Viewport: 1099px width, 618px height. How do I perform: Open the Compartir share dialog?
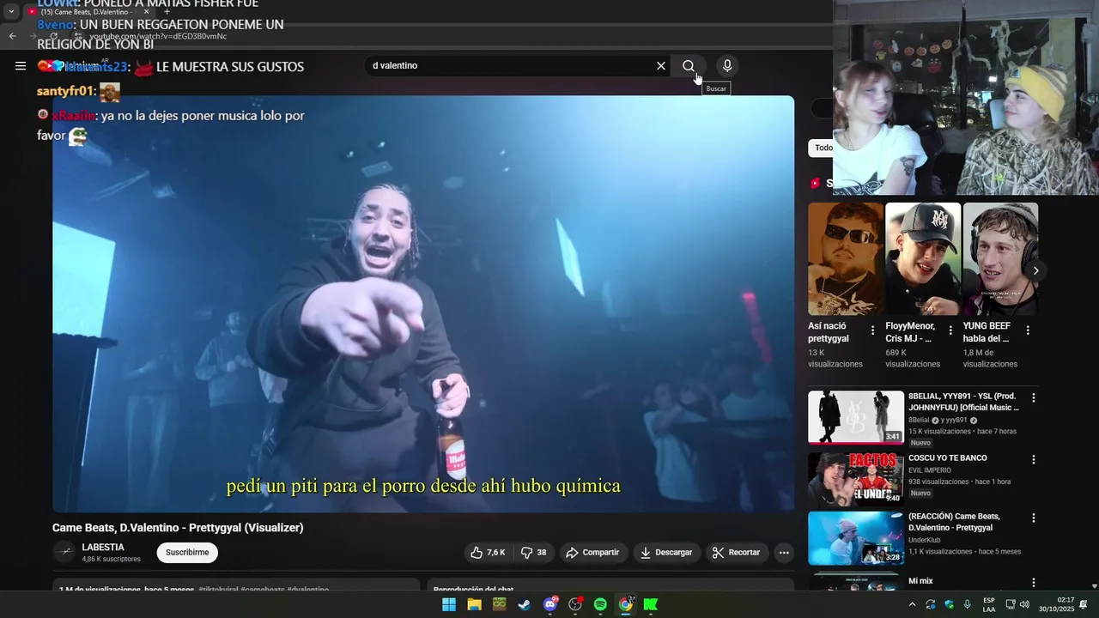[x=592, y=553]
